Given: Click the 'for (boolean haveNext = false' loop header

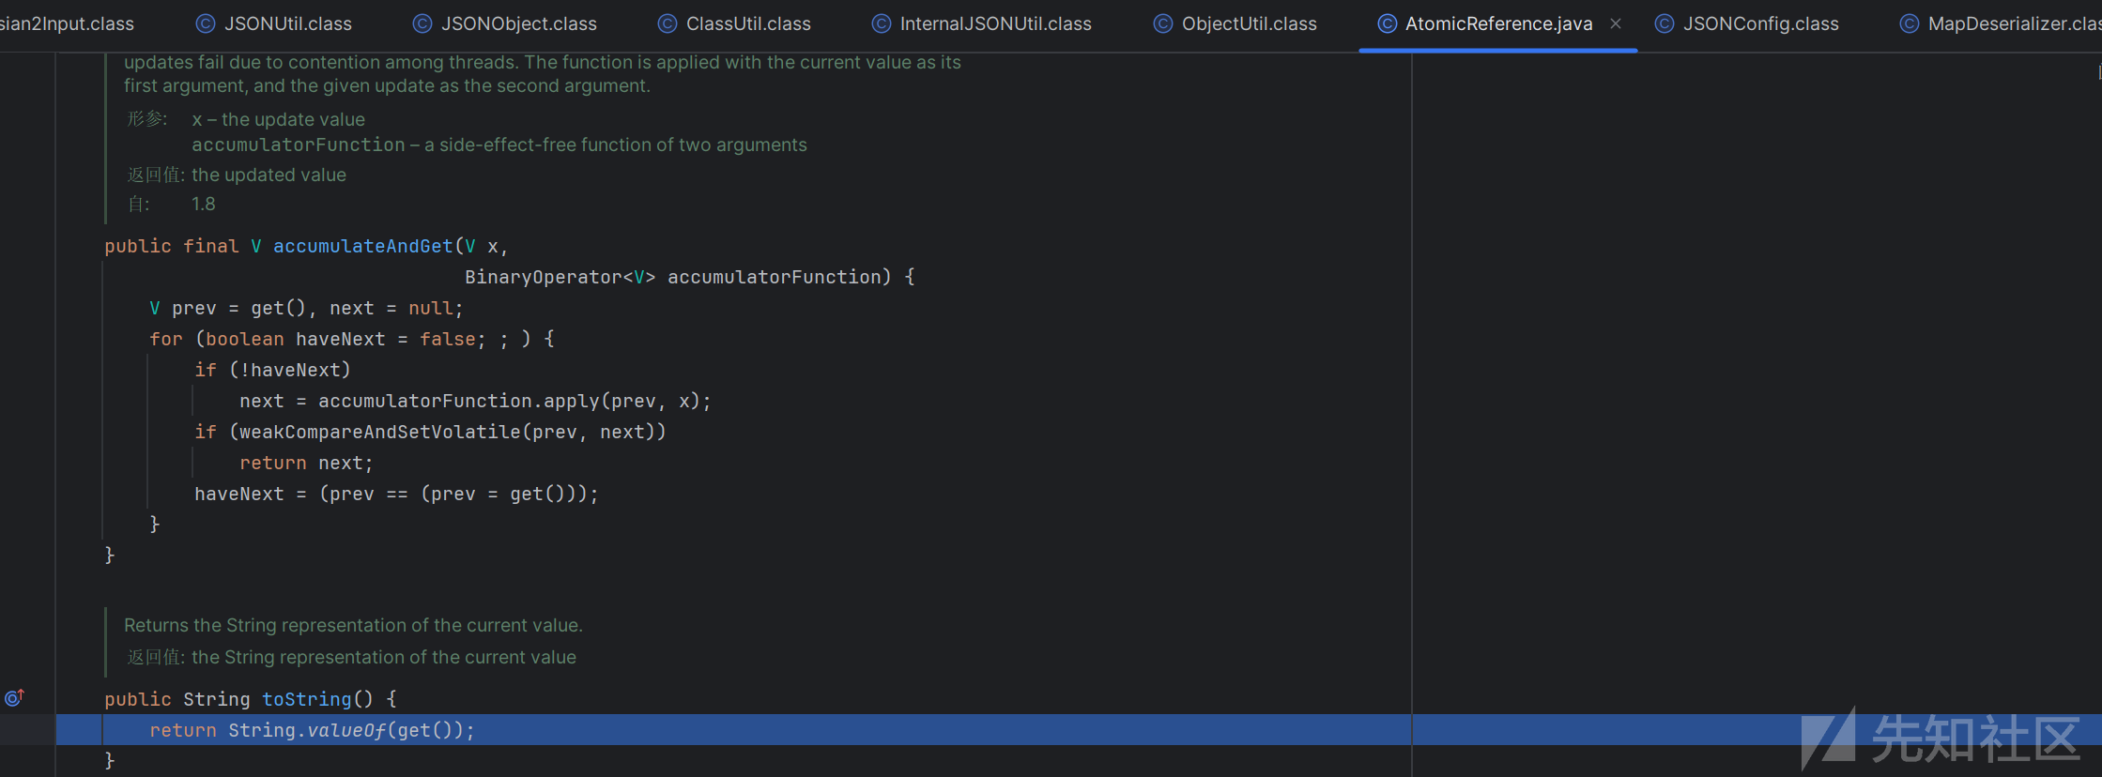Looking at the screenshot, I should click(352, 339).
